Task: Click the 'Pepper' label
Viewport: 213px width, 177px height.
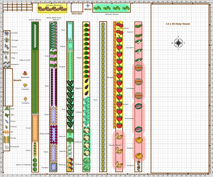Action: click(x=79, y=58)
